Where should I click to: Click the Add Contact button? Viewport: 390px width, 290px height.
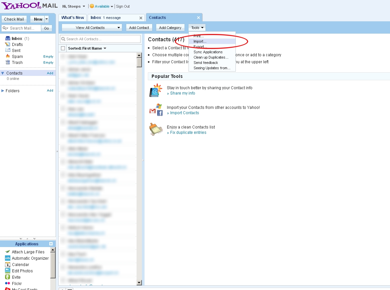(x=139, y=28)
